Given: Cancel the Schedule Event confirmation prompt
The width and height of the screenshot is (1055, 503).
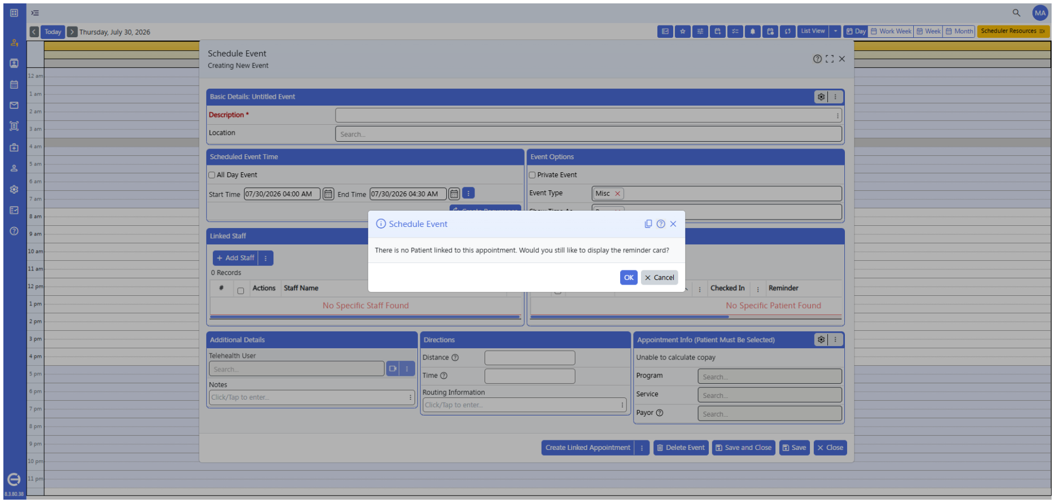Looking at the screenshot, I should coord(659,278).
